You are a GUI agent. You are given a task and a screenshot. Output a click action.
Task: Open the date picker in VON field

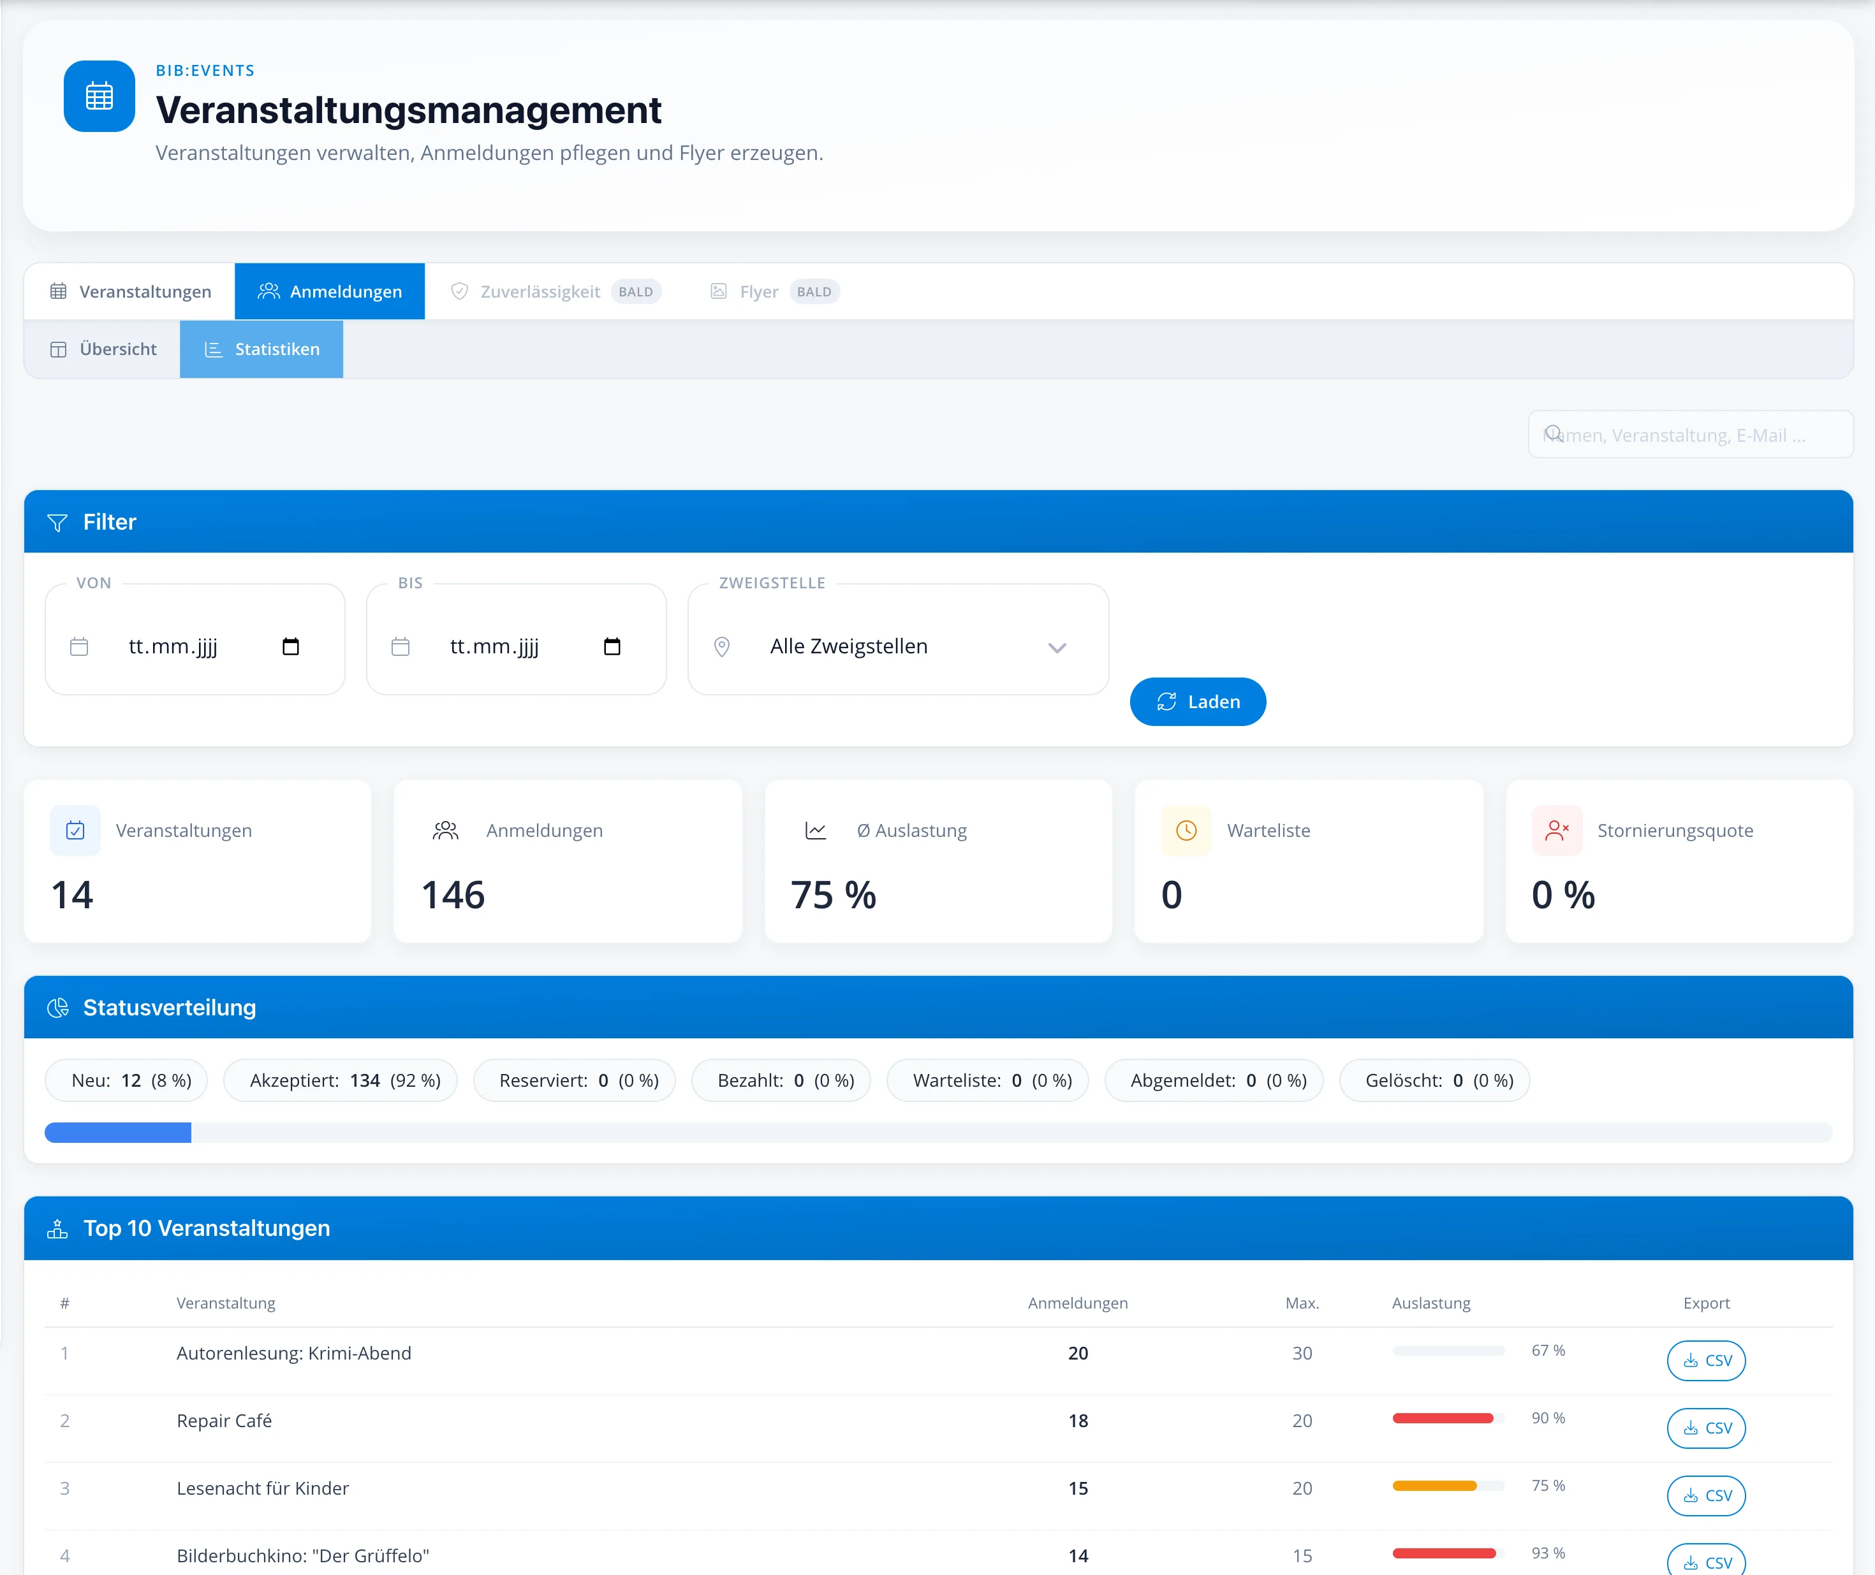(x=290, y=646)
